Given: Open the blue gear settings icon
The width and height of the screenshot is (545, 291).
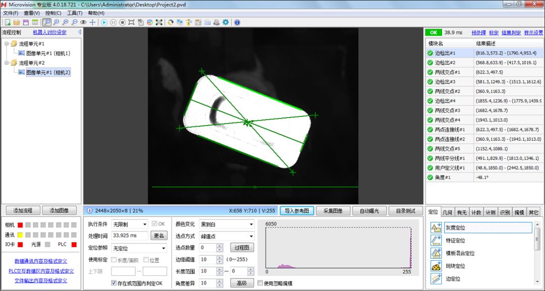Looking at the screenshot, I should pos(226,22).
